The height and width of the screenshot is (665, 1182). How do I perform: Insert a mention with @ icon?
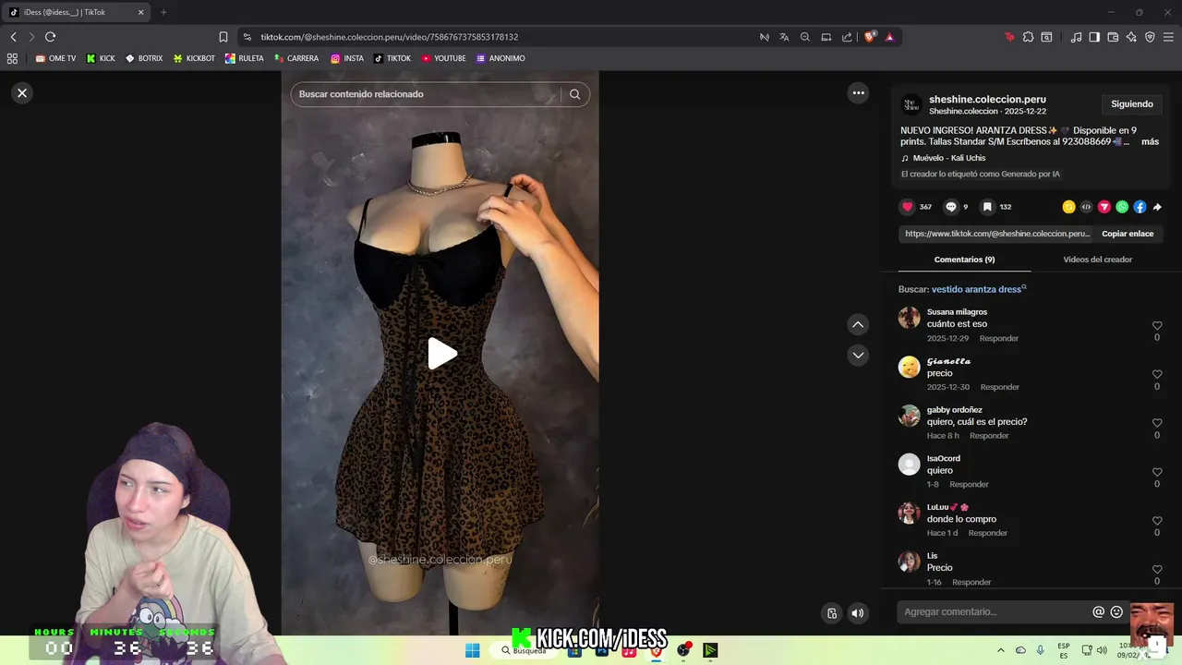1098,611
